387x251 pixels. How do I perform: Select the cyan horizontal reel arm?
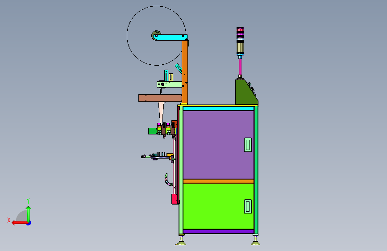(x=171, y=38)
